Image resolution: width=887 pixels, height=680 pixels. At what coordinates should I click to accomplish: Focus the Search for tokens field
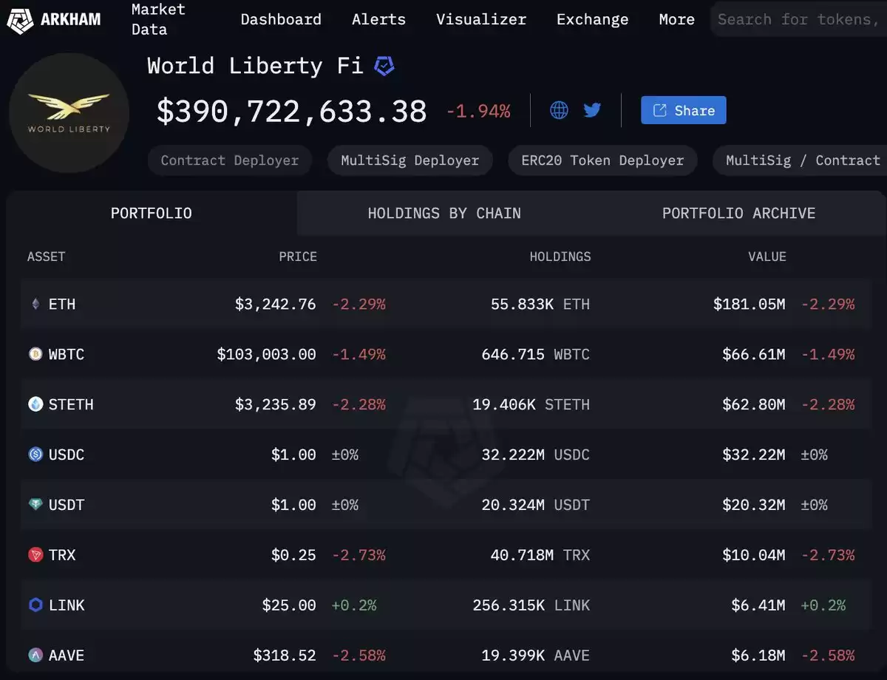click(x=798, y=19)
